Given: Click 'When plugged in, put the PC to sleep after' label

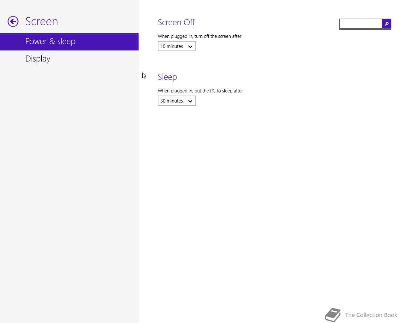Looking at the screenshot, I should click(x=200, y=91).
